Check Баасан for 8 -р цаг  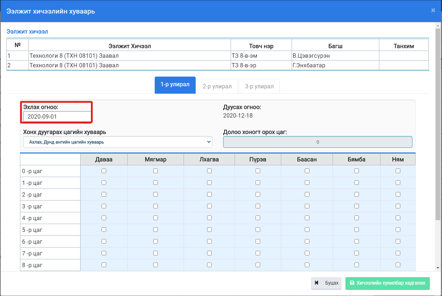pos(307,265)
